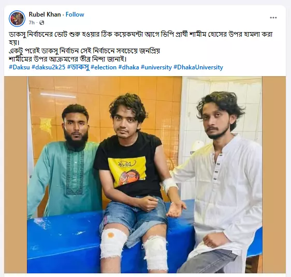Viewport: 291px width, 277px height.
Task: Open the #university hashtag
Action: [x=156, y=67]
